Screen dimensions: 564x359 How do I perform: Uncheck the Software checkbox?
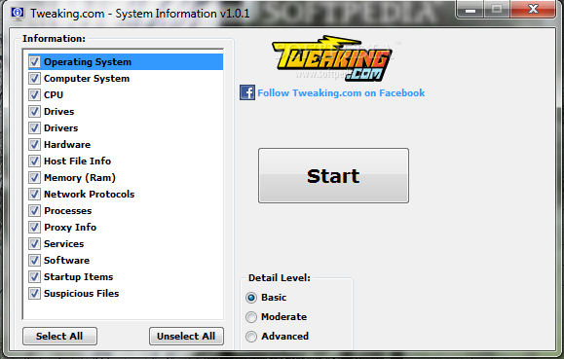pyautogui.click(x=34, y=260)
